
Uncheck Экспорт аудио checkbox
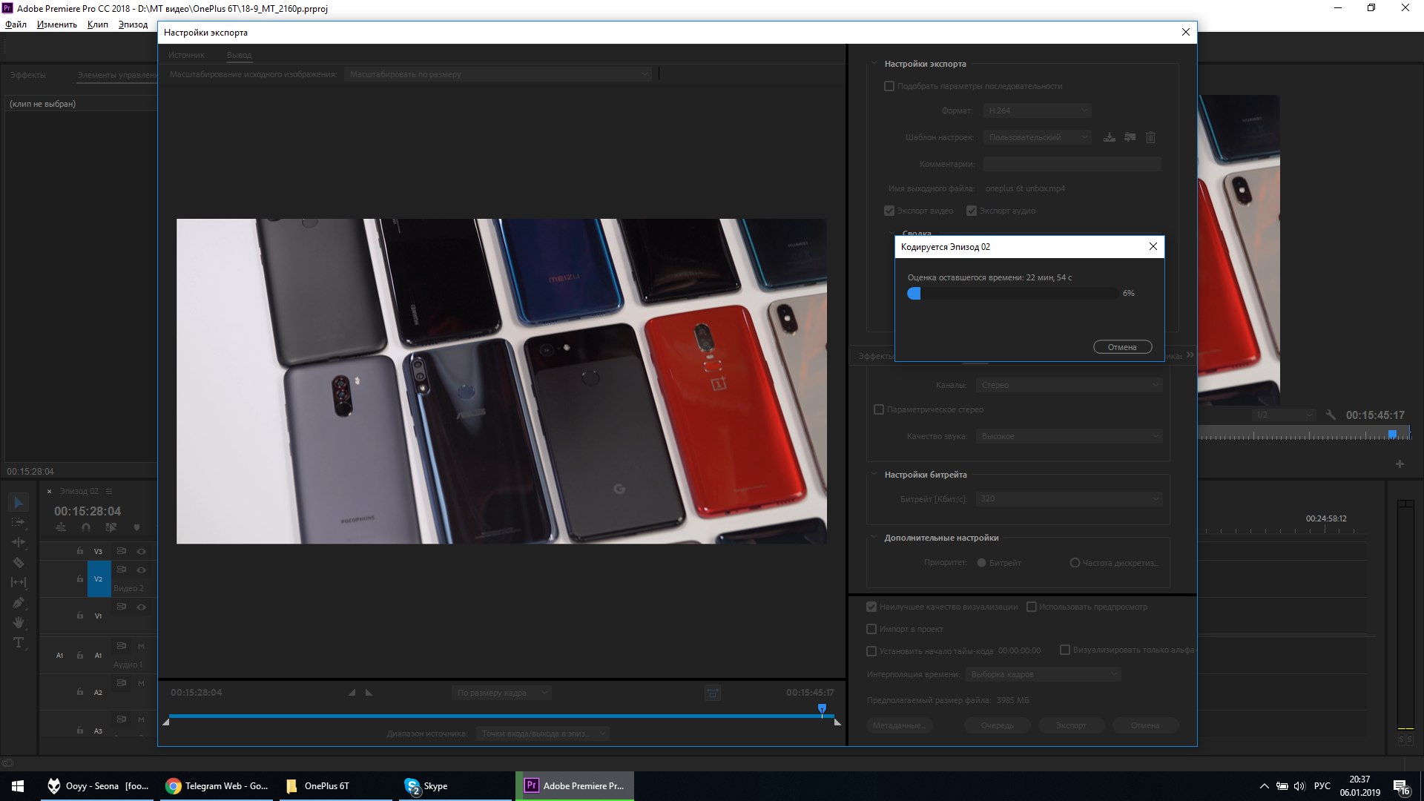pyautogui.click(x=972, y=211)
